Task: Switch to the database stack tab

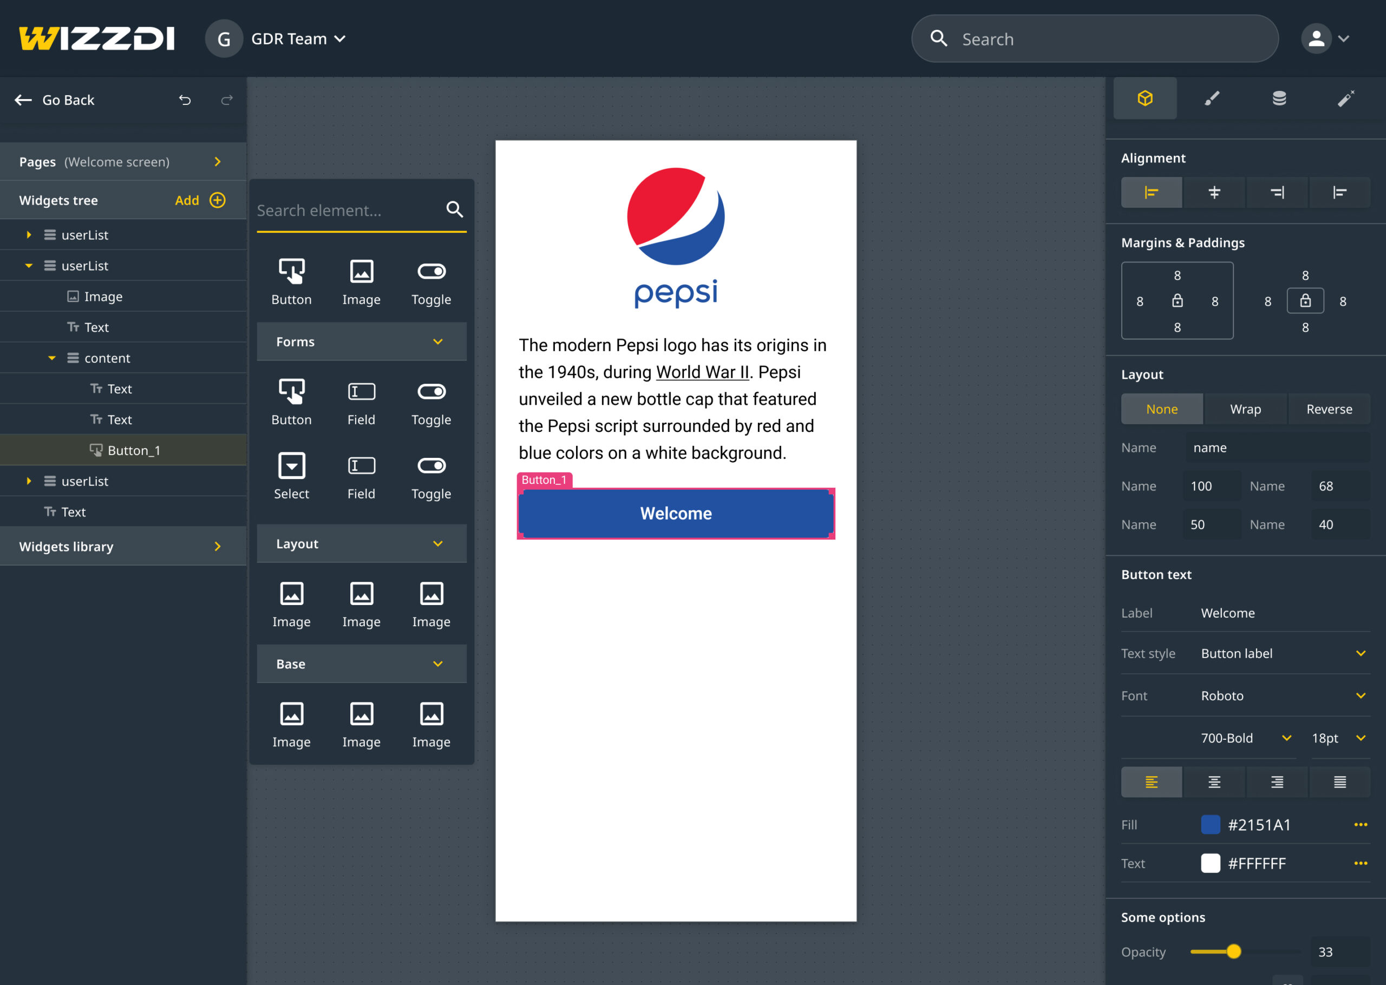Action: [1279, 98]
